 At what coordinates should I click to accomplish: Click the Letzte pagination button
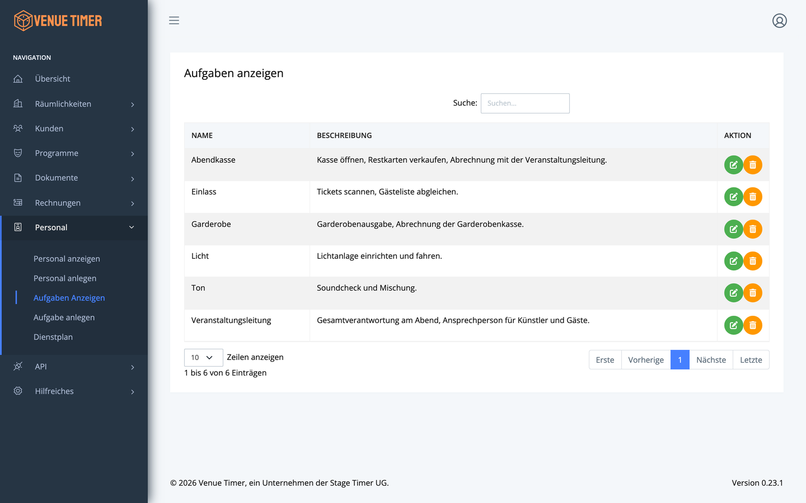click(751, 360)
